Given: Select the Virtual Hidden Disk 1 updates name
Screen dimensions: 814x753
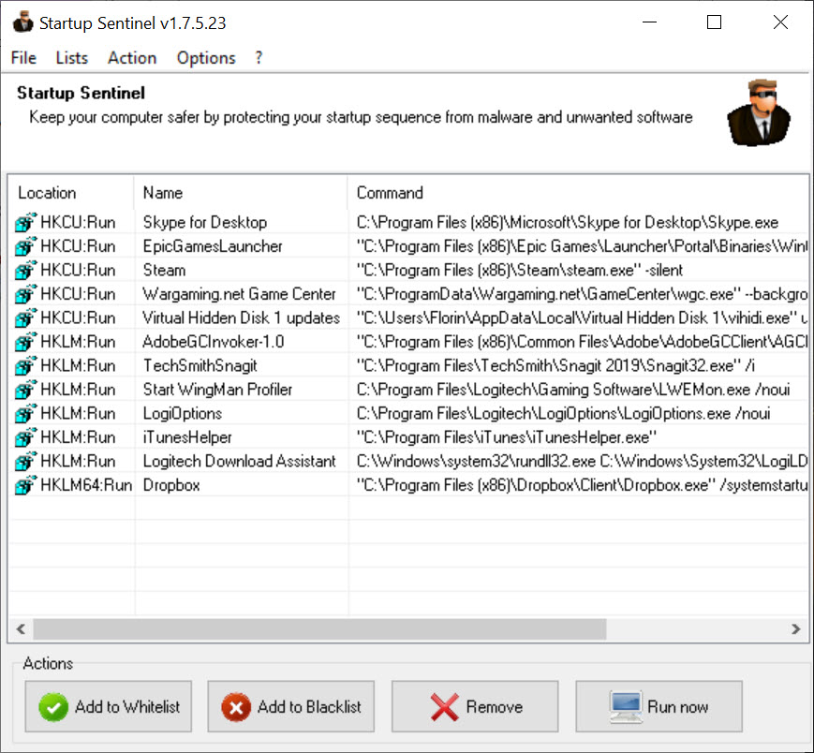Looking at the screenshot, I should (x=242, y=317).
